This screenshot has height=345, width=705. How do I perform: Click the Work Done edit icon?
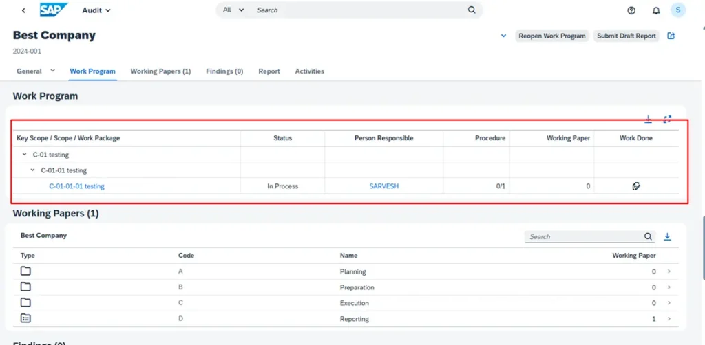tap(636, 186)
